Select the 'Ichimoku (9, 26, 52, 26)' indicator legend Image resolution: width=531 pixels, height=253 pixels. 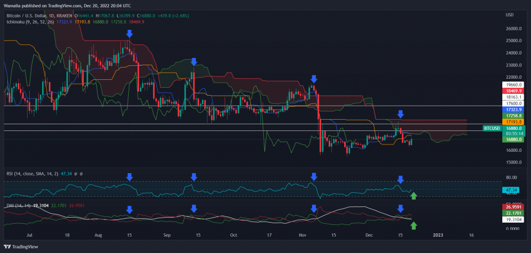[29, 22]
